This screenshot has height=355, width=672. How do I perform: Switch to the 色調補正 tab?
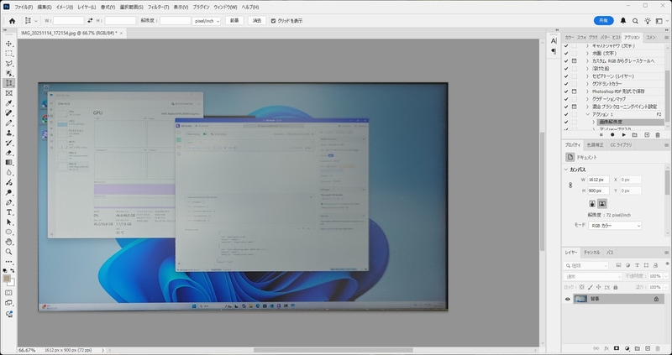coord(595,144)
